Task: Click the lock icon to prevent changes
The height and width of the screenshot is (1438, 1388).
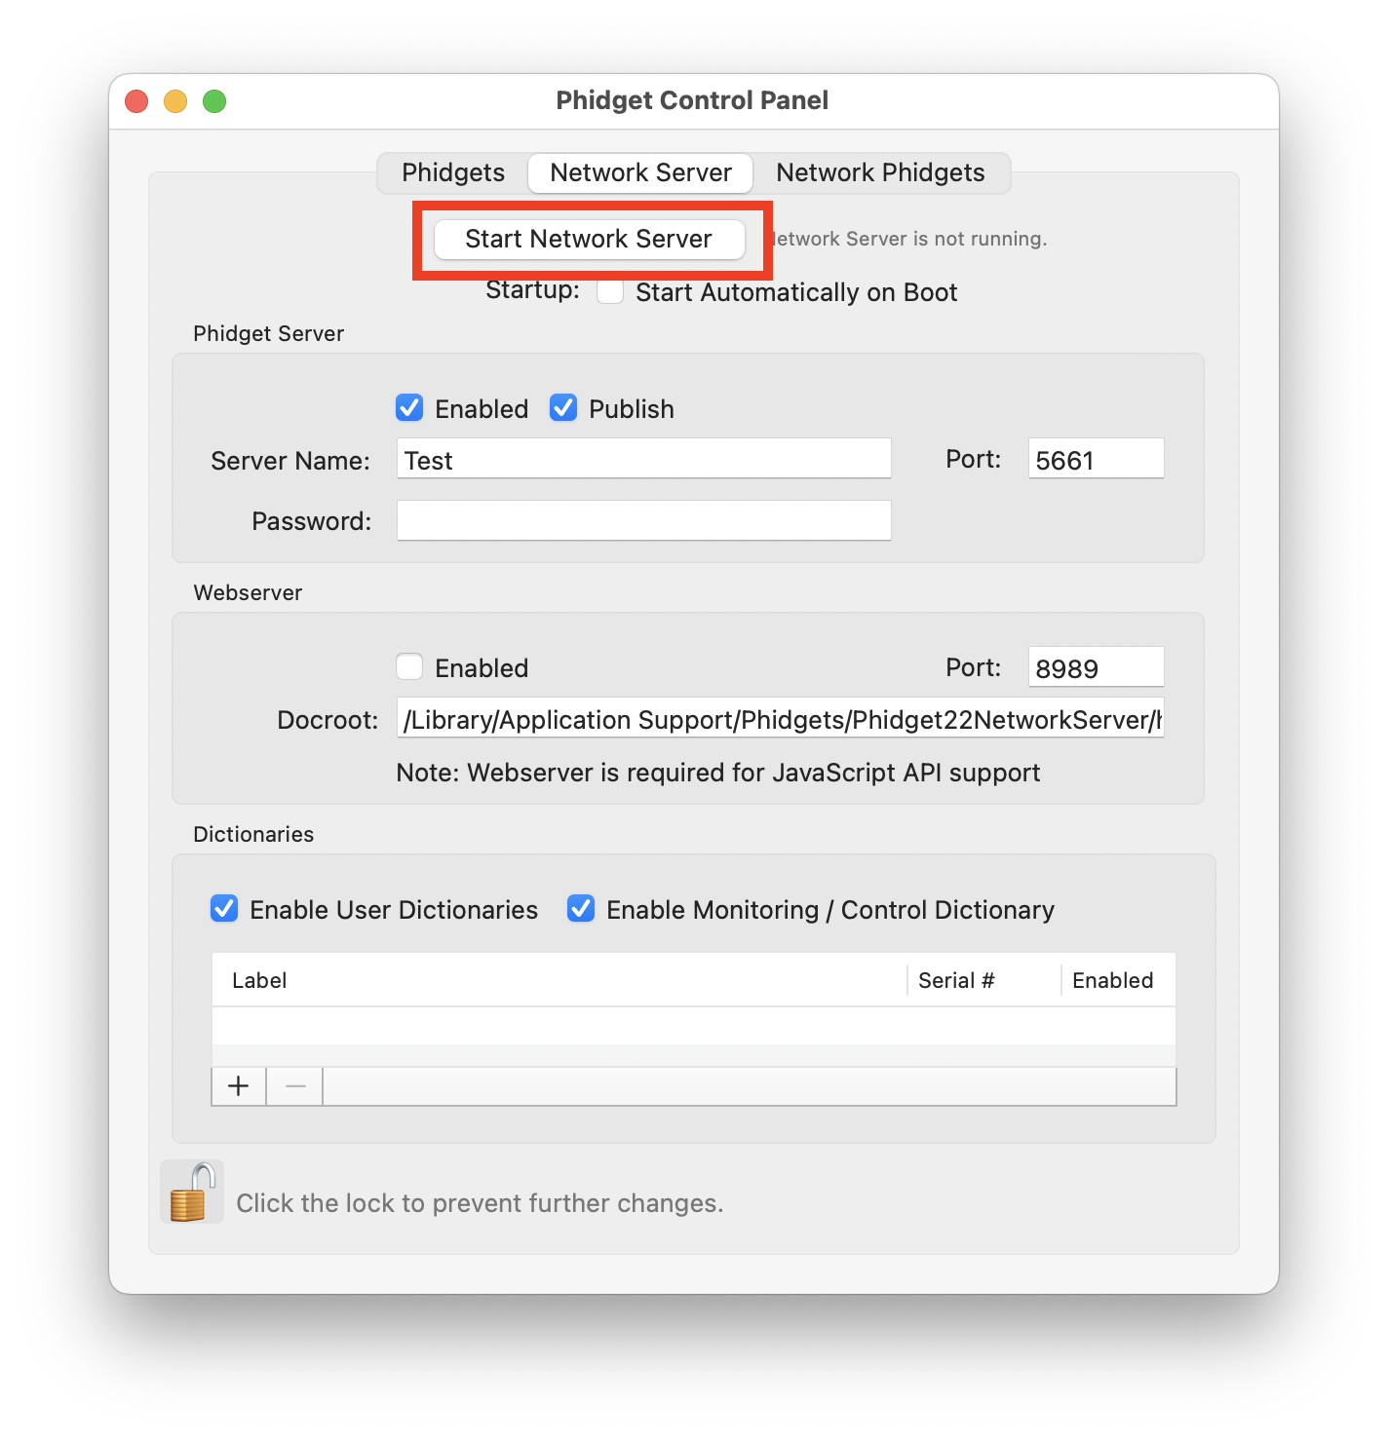Action: (x=192, y=1192)
